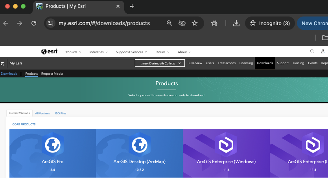Click the browser back arrow
Image resolution: width=328 pixels, height=178 pixels.
point(6,23)
